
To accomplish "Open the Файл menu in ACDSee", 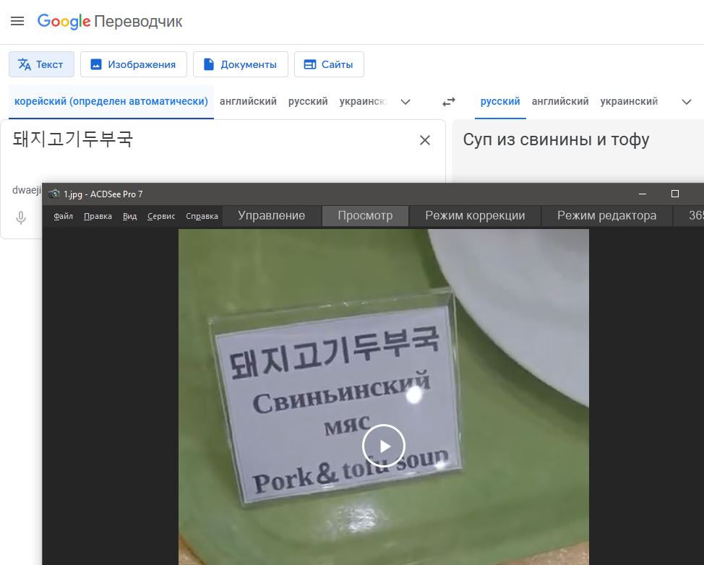I will tap(64, 216).
